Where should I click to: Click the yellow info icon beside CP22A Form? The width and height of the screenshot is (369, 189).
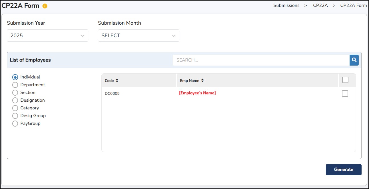tap(45, 6)
